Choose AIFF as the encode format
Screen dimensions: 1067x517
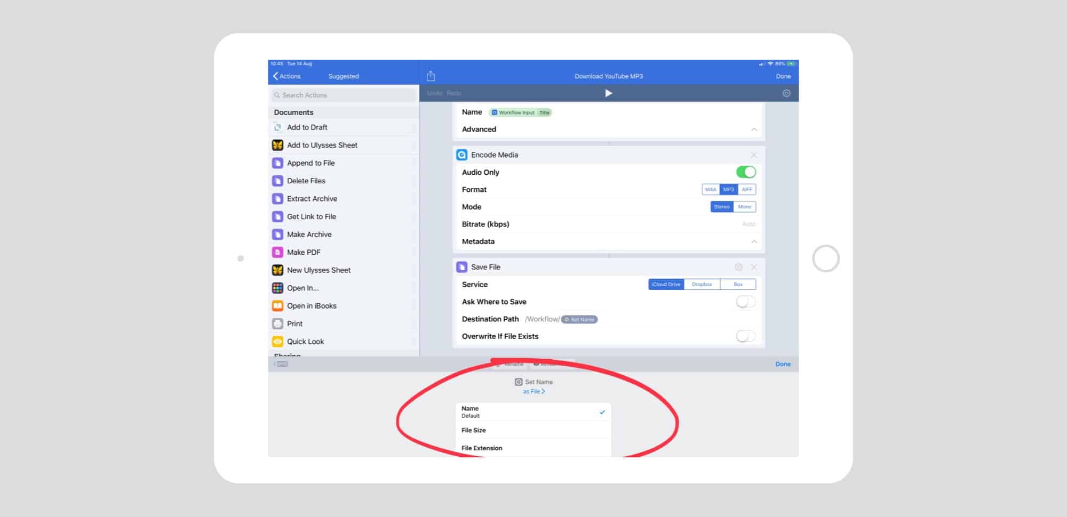pos(747,189)
